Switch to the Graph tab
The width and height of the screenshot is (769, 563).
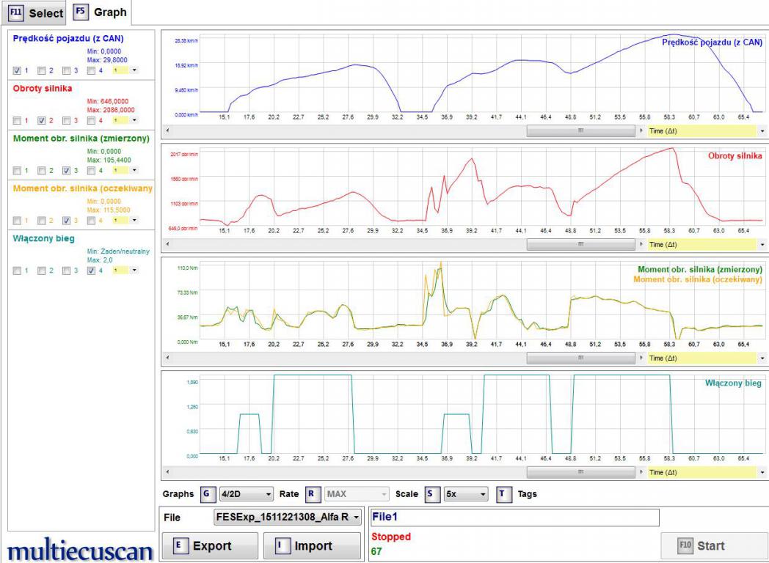(100, 12)
